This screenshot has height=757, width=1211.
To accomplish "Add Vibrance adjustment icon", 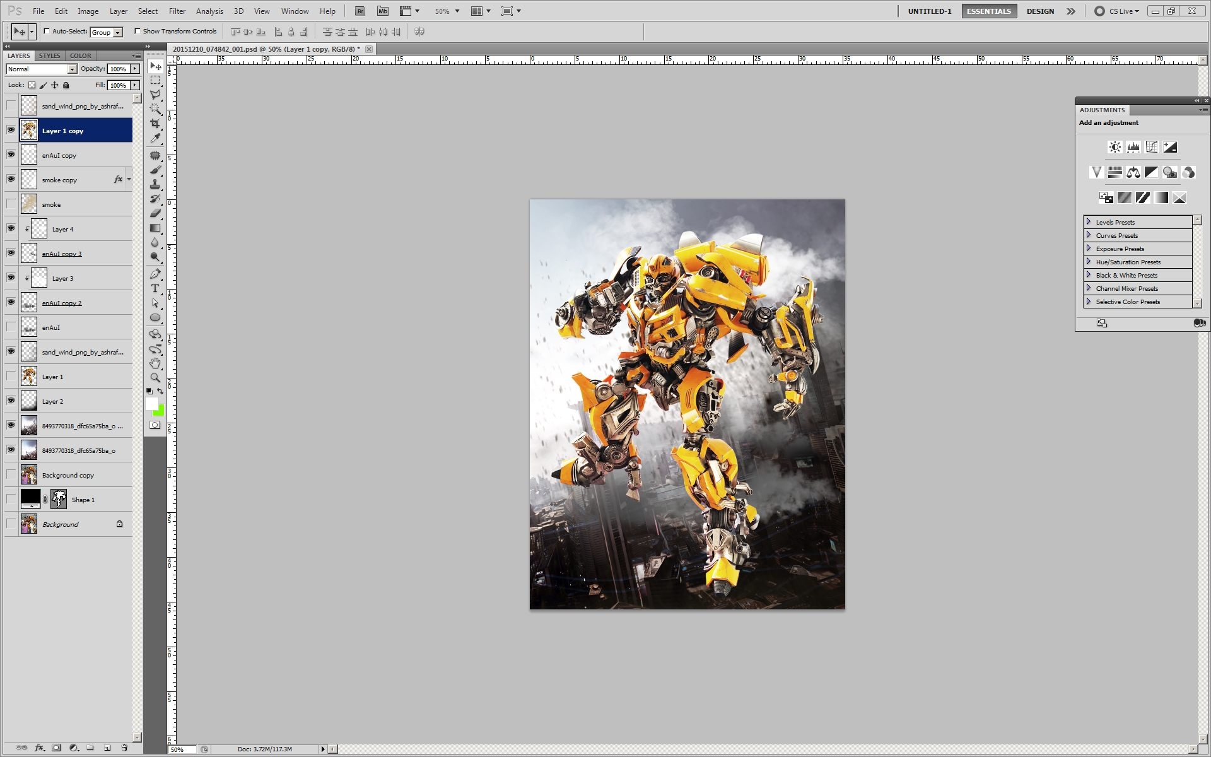I will 1097,172.
